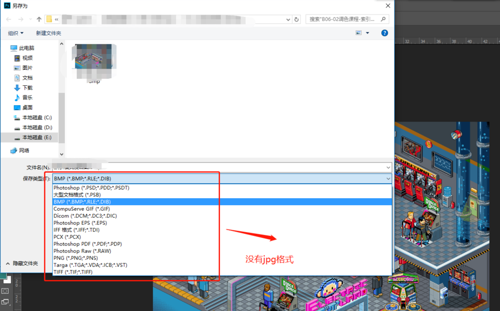Select 本地磁盘 (D:) drive
This screenshot has width=500, height=311.
[x=32, y=127]
